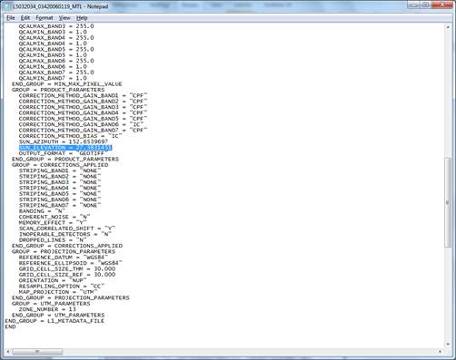Open the Help menu
The width and height of the screenshot is (456, 360).
click(x=82, y=18)
